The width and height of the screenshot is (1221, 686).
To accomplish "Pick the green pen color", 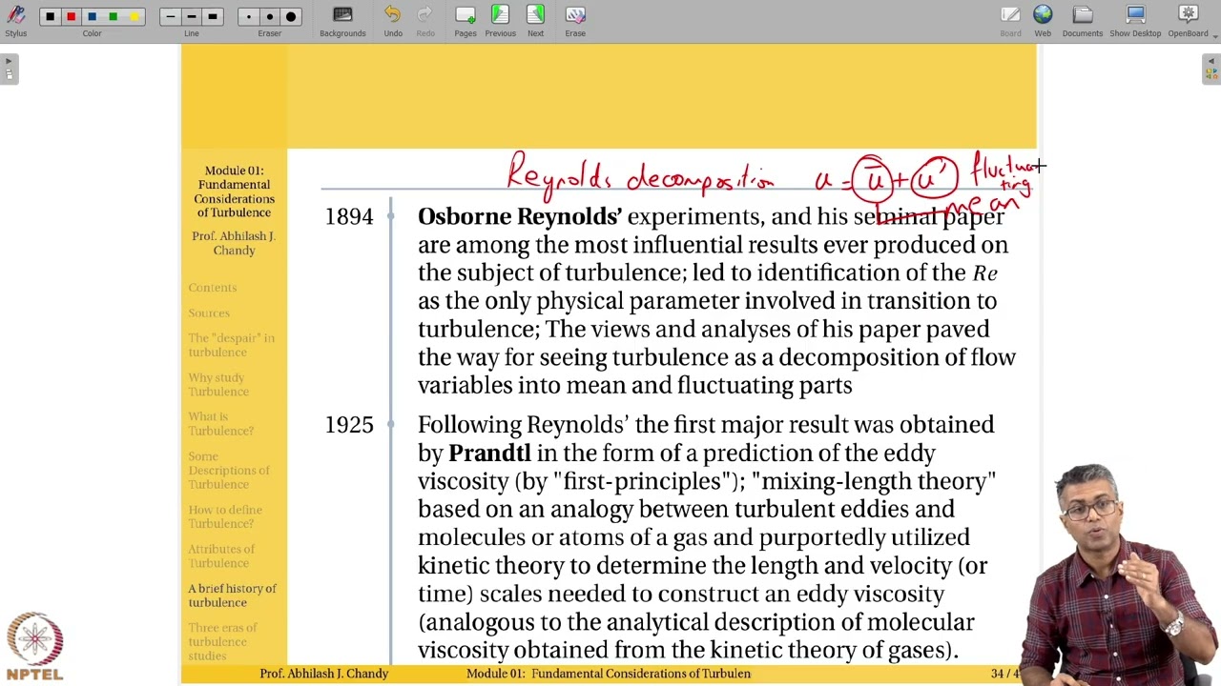I will pos(113,16).
